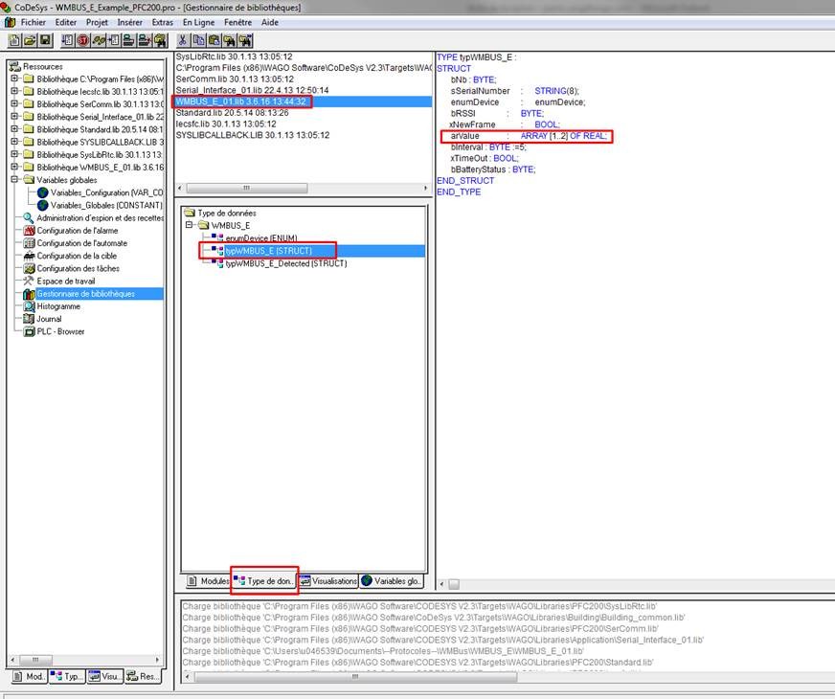The height and width of the screenshot is (699, 835).
Task: Open Configuration des tâches item
Action: (x=79, y=268)
